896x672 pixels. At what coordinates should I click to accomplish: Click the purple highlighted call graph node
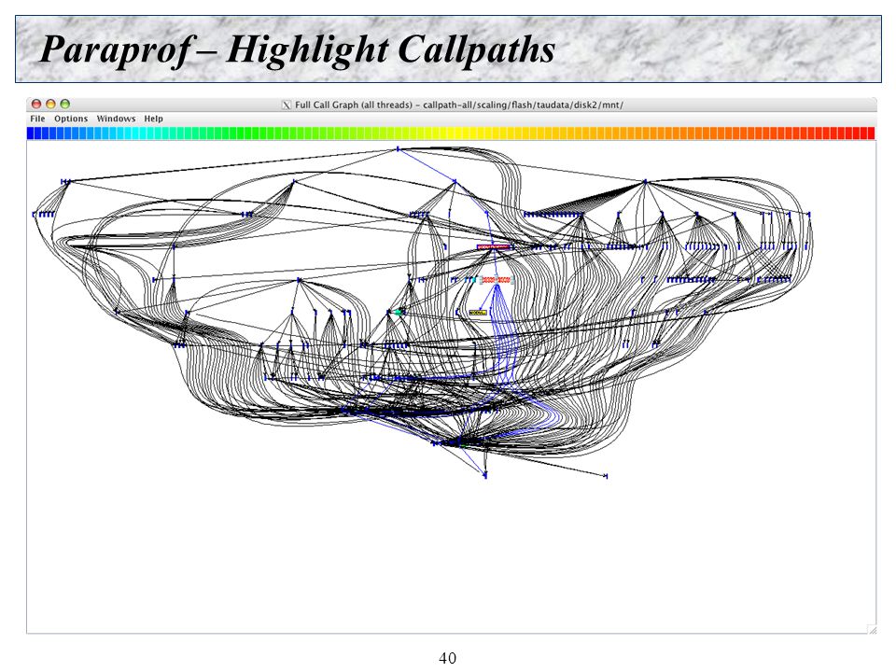493,247
